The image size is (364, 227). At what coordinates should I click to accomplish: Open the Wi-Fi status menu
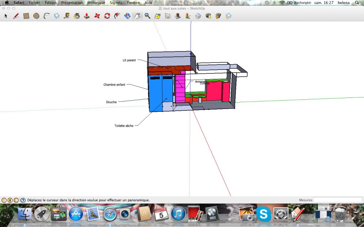[x=282, y=3]
